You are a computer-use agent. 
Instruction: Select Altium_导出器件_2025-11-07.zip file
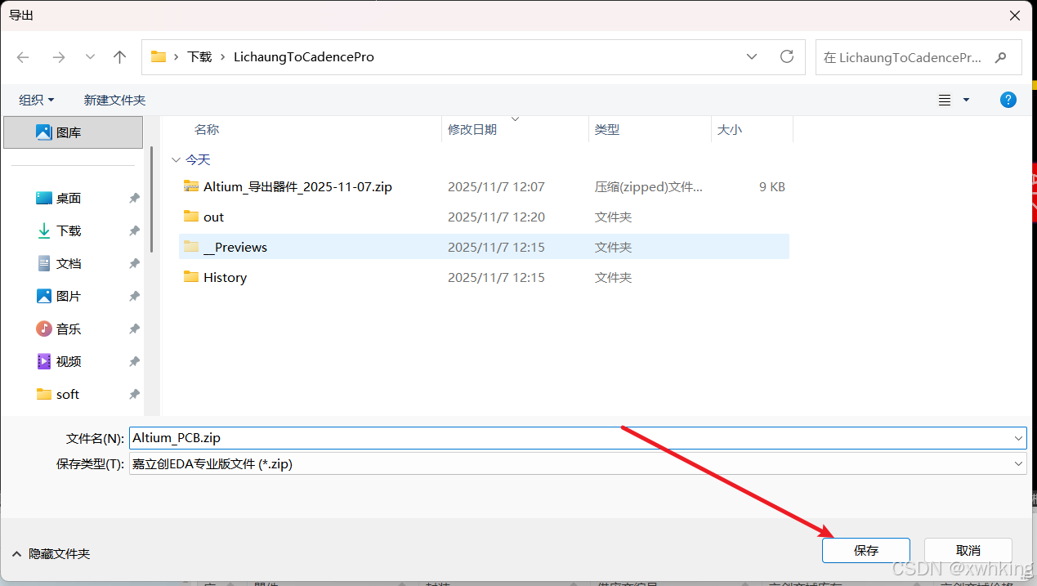coord(484,186)
